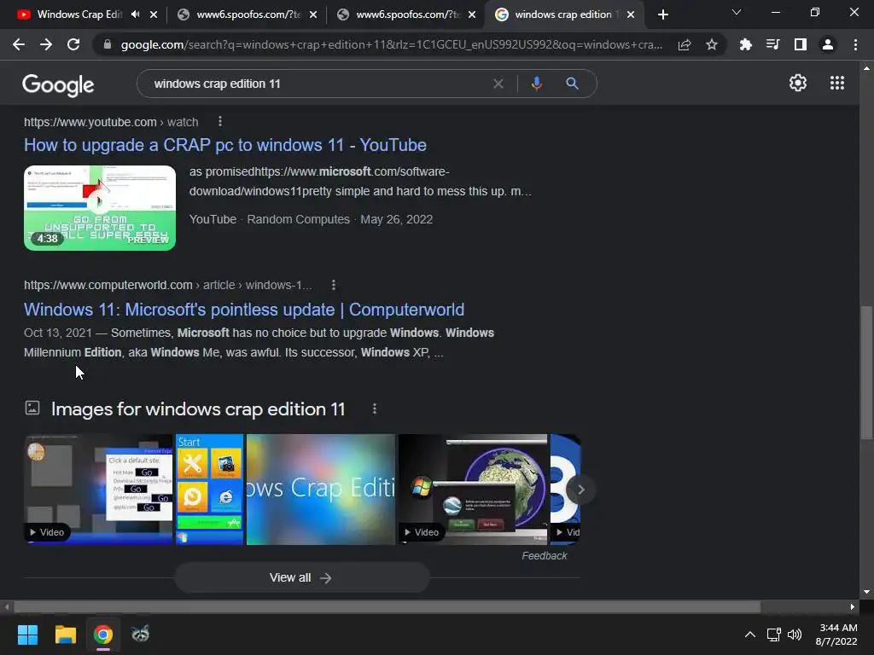Start voice search with microphone

(x=536, y=84)
